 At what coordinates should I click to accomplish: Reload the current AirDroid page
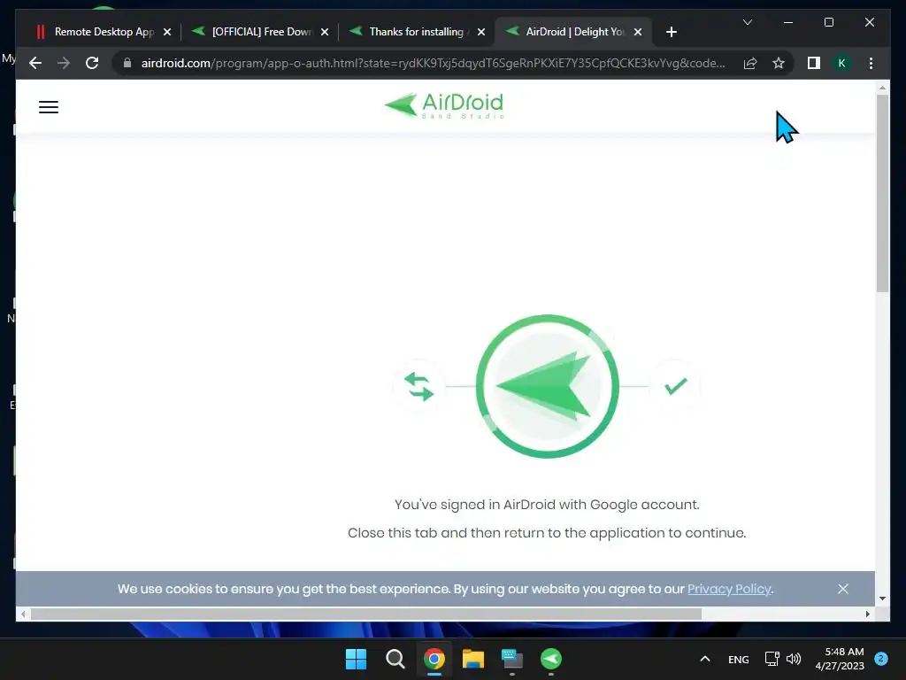coord(92,63)
